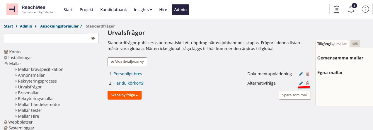Click the sidebar search input field
The height and width of the screenshot is (130, 373).
tap(45, 38)
